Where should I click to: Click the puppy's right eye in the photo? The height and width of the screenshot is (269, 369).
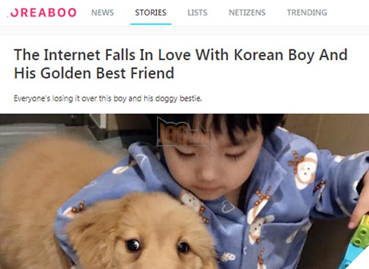pyautogui.click(x=183, y=247)
